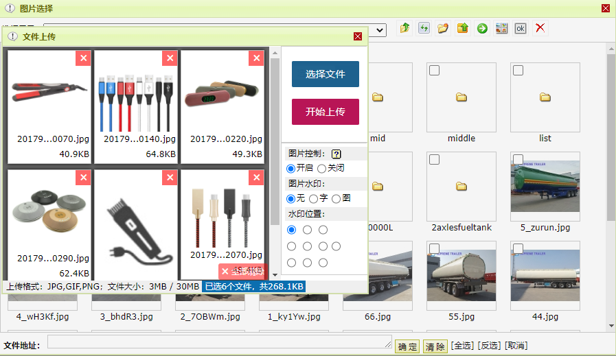Viewport: 616px width, 356px height.
Task: Click the refresh arrows toolbar icon
Action: point(424,28)
